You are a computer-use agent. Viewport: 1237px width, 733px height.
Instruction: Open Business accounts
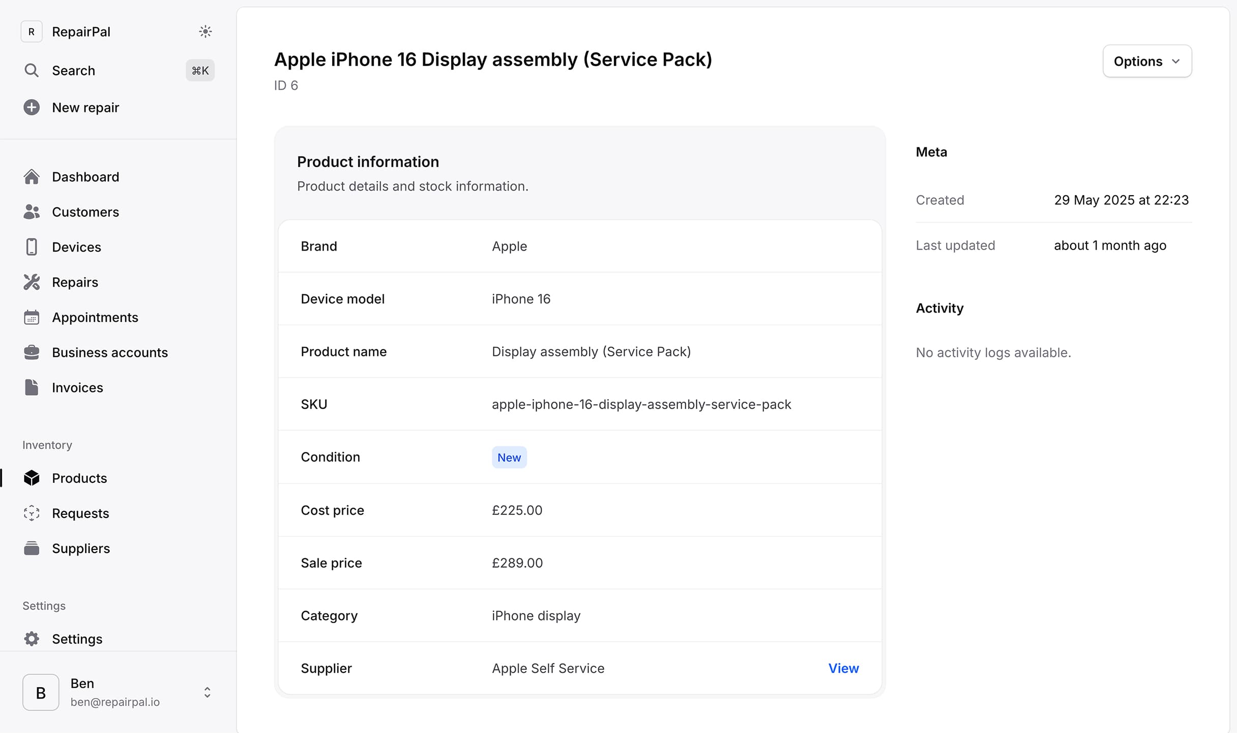(x=110, y=352)
